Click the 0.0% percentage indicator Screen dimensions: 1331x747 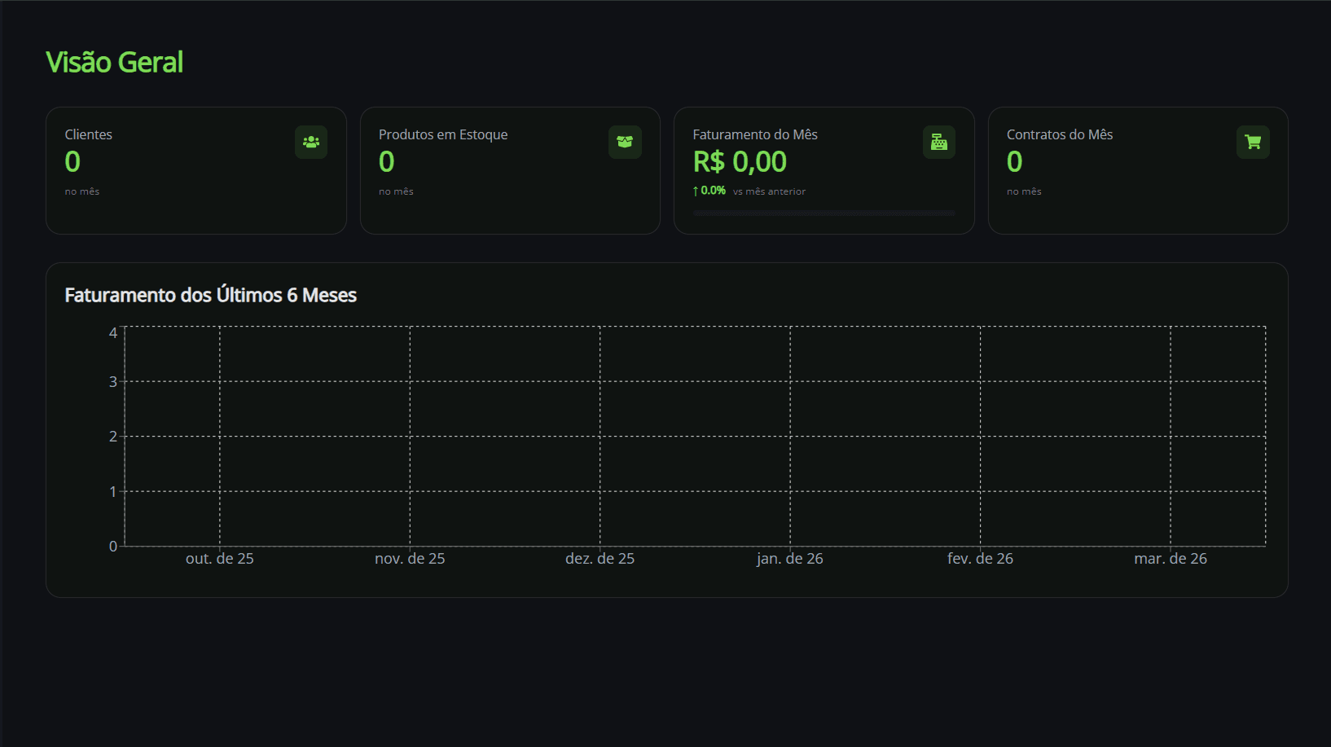[711, 190]
